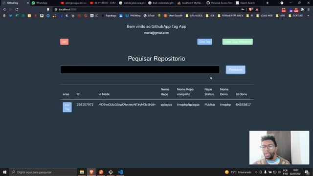Screen dimensions: 313x176
Task: Switch to the Personal Access Token GitHub tab
Action: pos(219,3)
